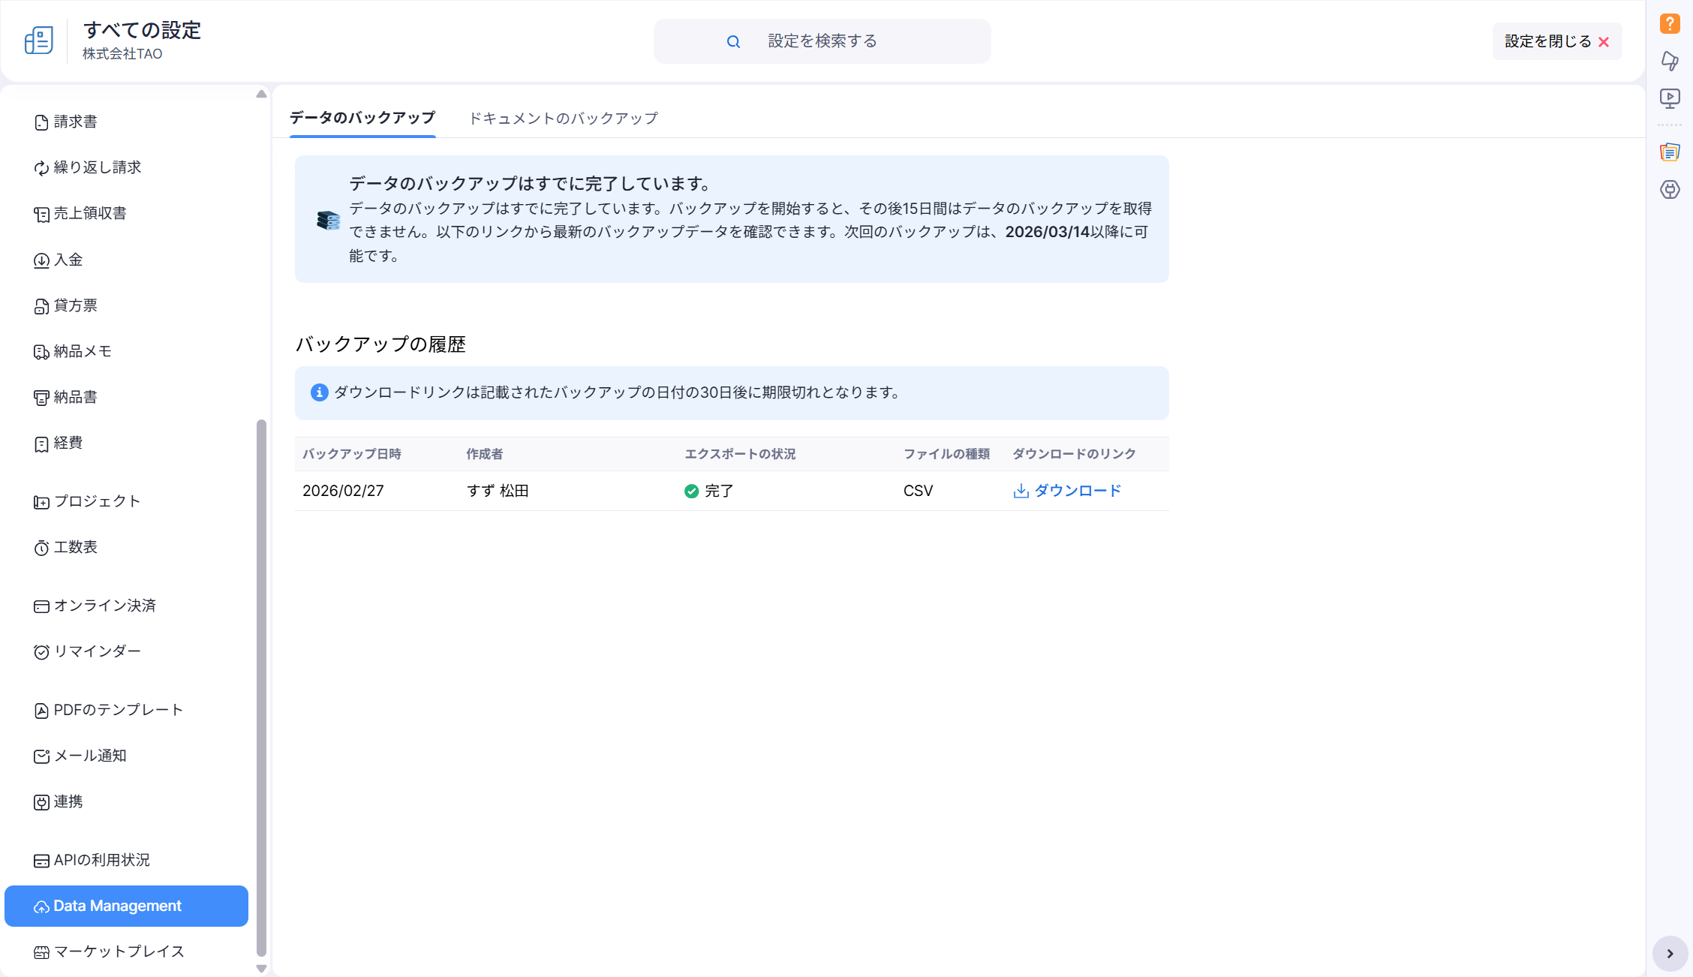
Task: Select PDFのテンプレート in sidebar
Action: [118, 710]
